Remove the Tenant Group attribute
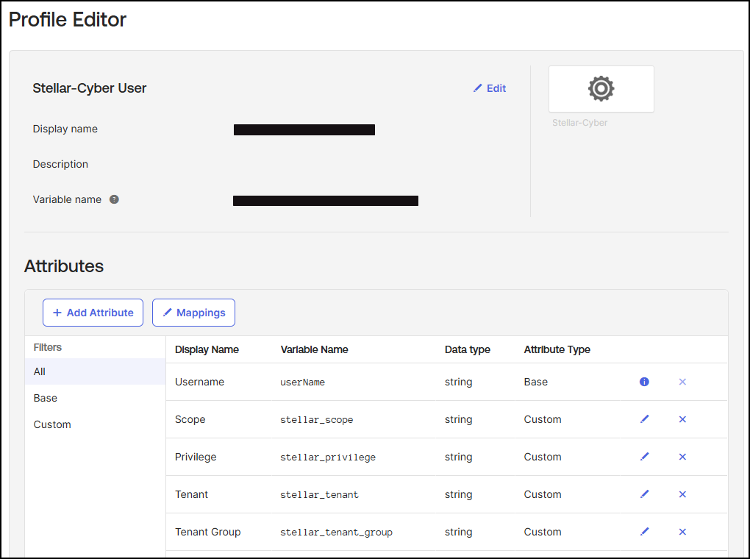Viewport: 750px width, 559px height. pos(682,532)
